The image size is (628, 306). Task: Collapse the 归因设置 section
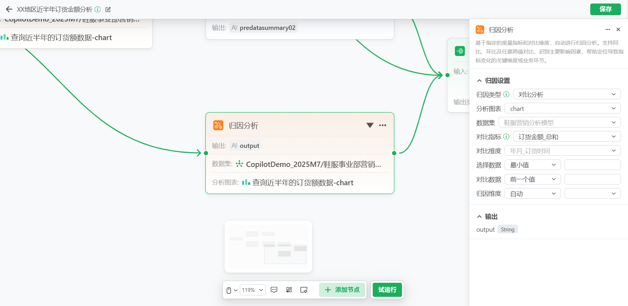[x=479, y=81]
